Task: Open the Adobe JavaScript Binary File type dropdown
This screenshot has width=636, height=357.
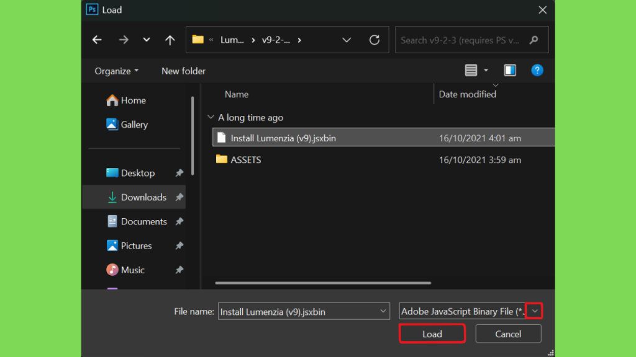Action: (x=535, y=311)
